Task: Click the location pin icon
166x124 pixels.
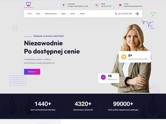Action: click(x=64, y=5)
